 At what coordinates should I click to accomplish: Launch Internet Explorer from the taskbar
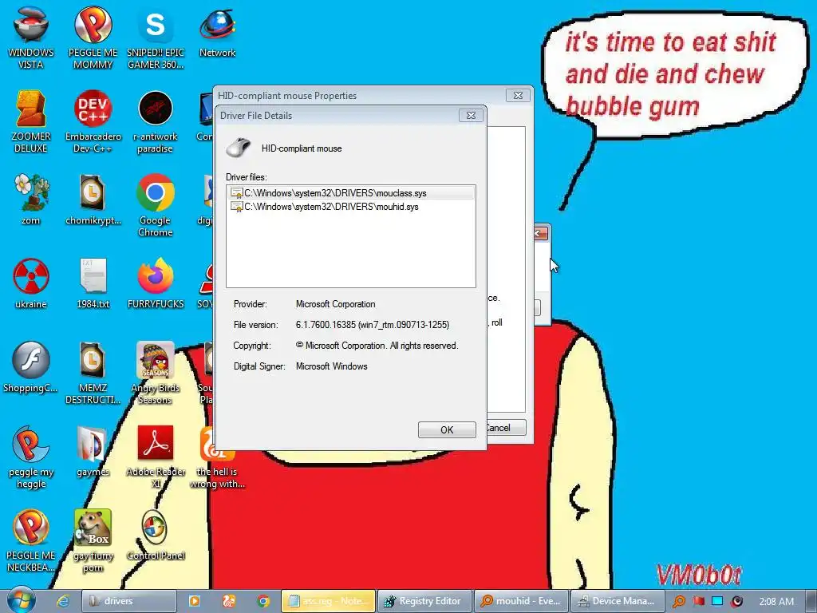[x=63, y=601]
